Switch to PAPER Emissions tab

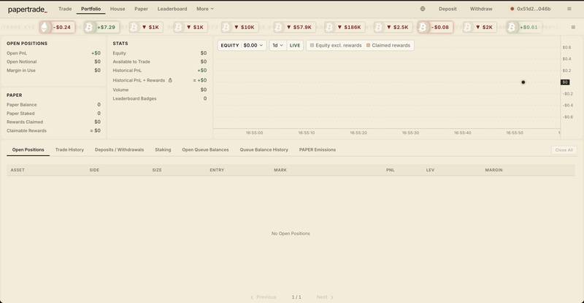click(x=318, y=150)
